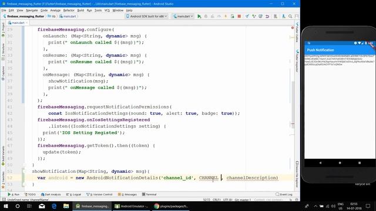Click the emulator Home navigation button
The width and height of the screenshot is (376, 211).
coord(340,163)
